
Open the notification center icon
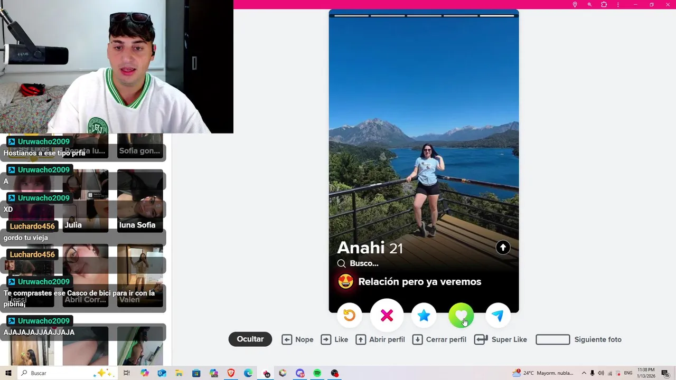pos(665,373)
